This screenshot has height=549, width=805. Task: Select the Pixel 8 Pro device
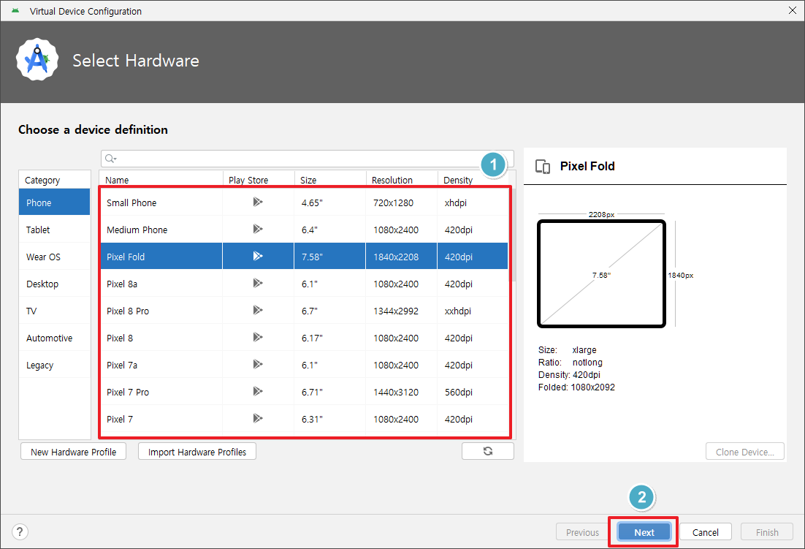tap(128, 311)
